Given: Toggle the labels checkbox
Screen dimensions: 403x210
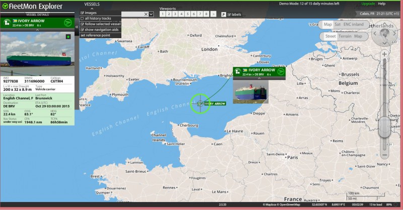Looking at the screenshot, I should click(x=229, y=15).
